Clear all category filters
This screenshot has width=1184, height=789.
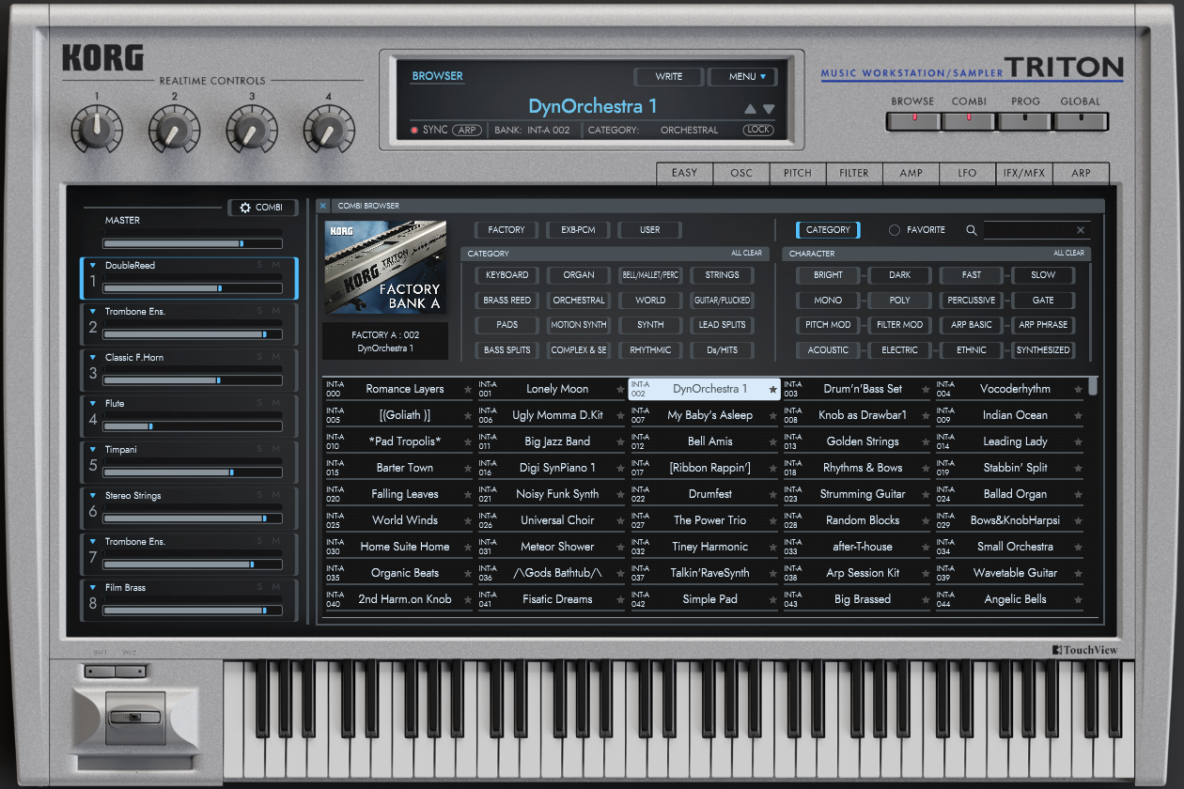click(747, 254)
